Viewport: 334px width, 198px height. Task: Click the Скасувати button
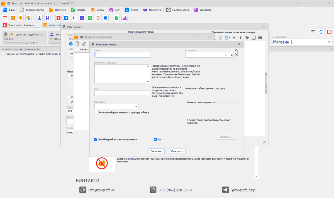pyautogui.click(x=177, y=151)
